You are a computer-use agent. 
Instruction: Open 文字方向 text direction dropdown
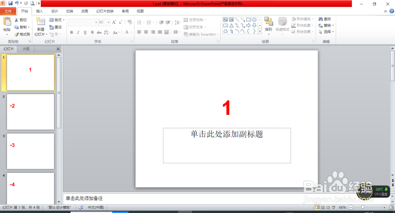coord(195,20)
